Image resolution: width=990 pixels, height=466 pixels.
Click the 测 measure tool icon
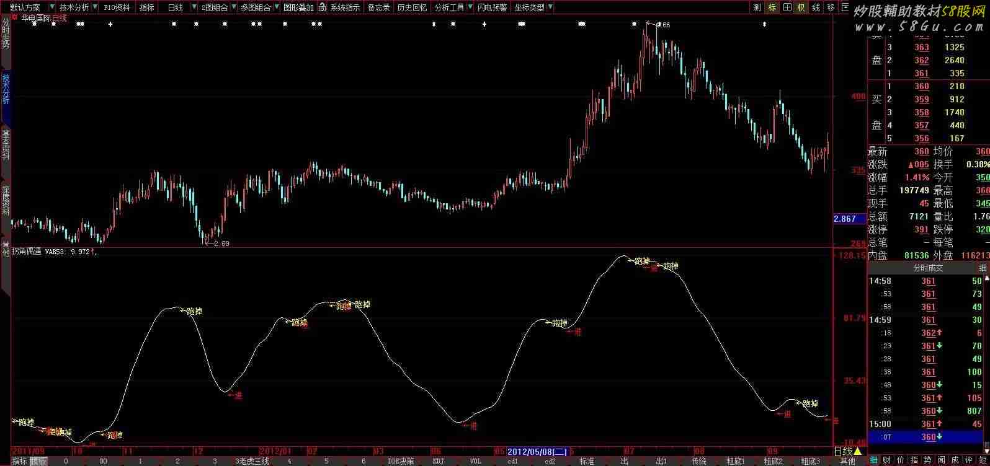point(757,7)
